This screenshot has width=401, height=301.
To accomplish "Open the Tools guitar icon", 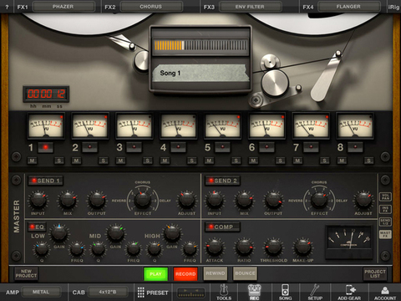I will coord(224,293).
